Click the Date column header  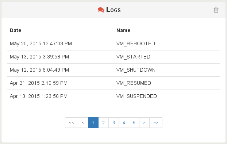click(16, 30)
